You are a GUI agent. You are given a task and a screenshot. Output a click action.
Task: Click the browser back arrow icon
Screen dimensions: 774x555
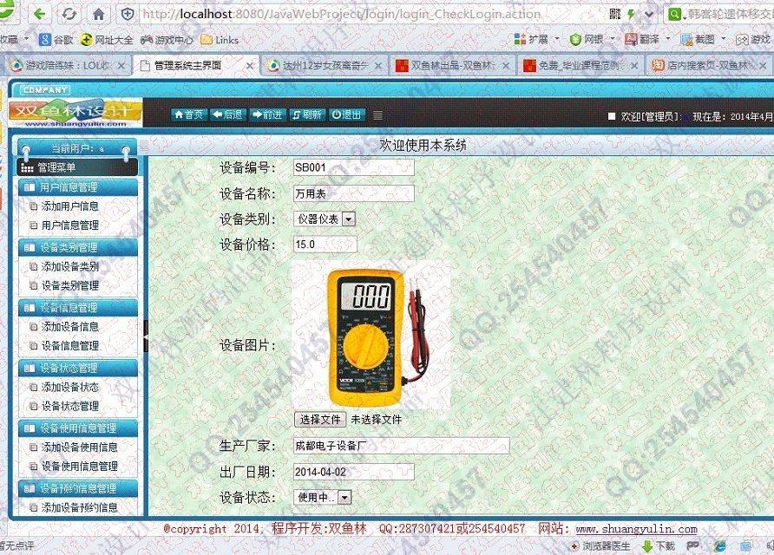point(40,14)
